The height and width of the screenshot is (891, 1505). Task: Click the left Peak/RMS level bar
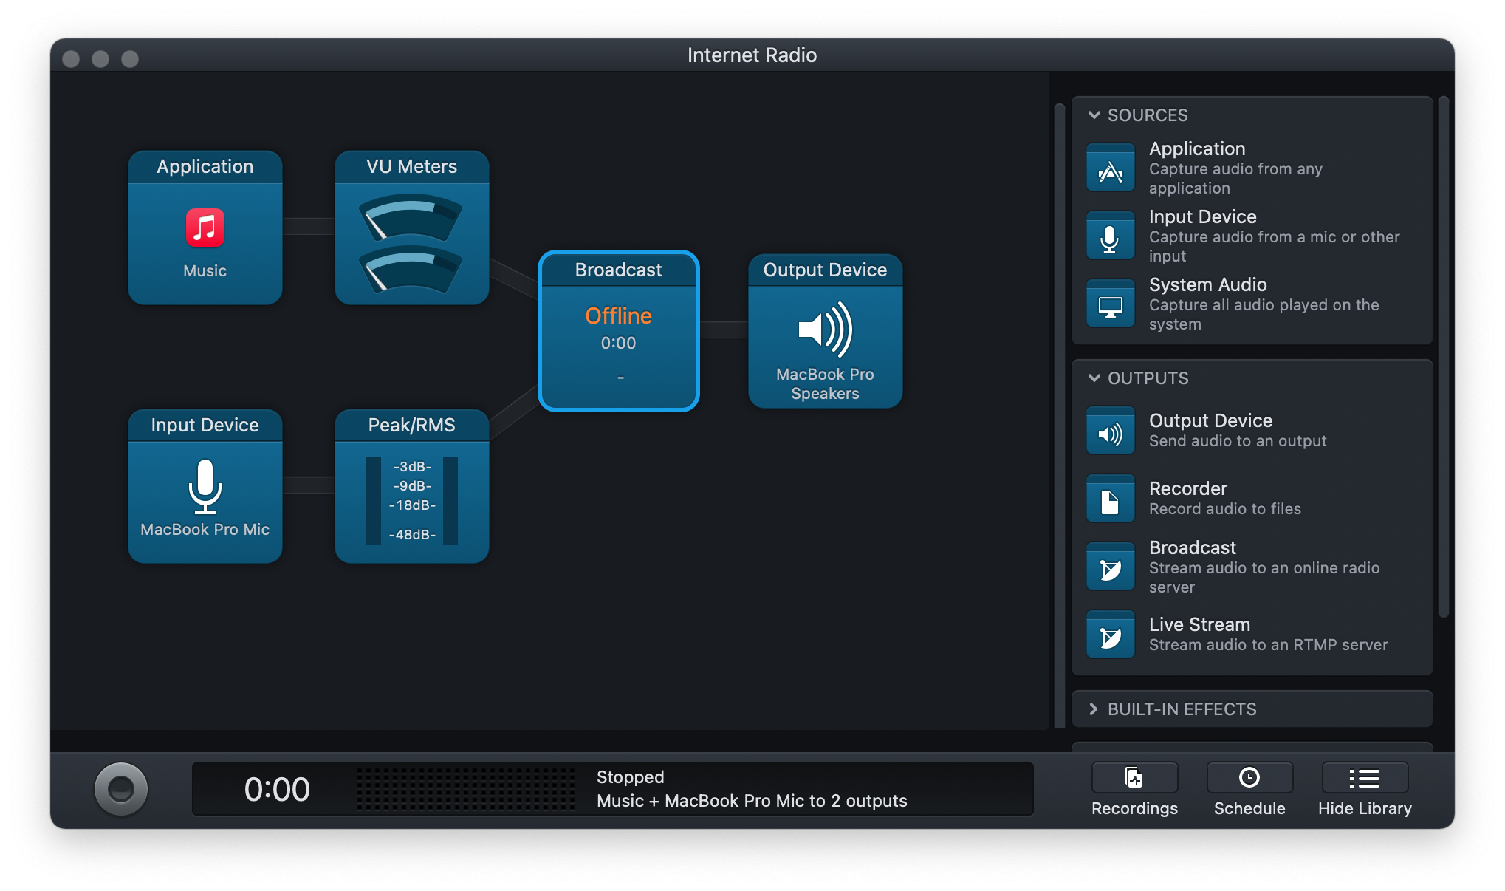(374, 501)
